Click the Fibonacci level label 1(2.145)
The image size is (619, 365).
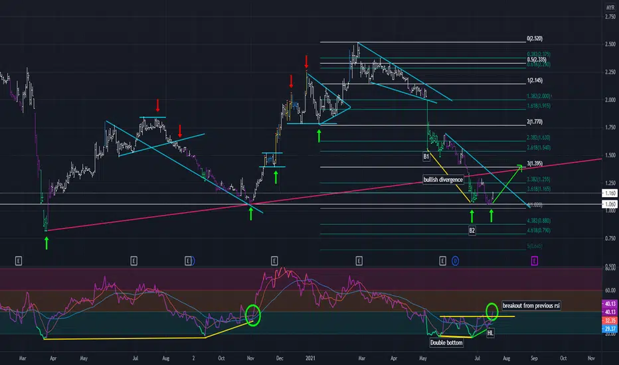pos(535,80)
